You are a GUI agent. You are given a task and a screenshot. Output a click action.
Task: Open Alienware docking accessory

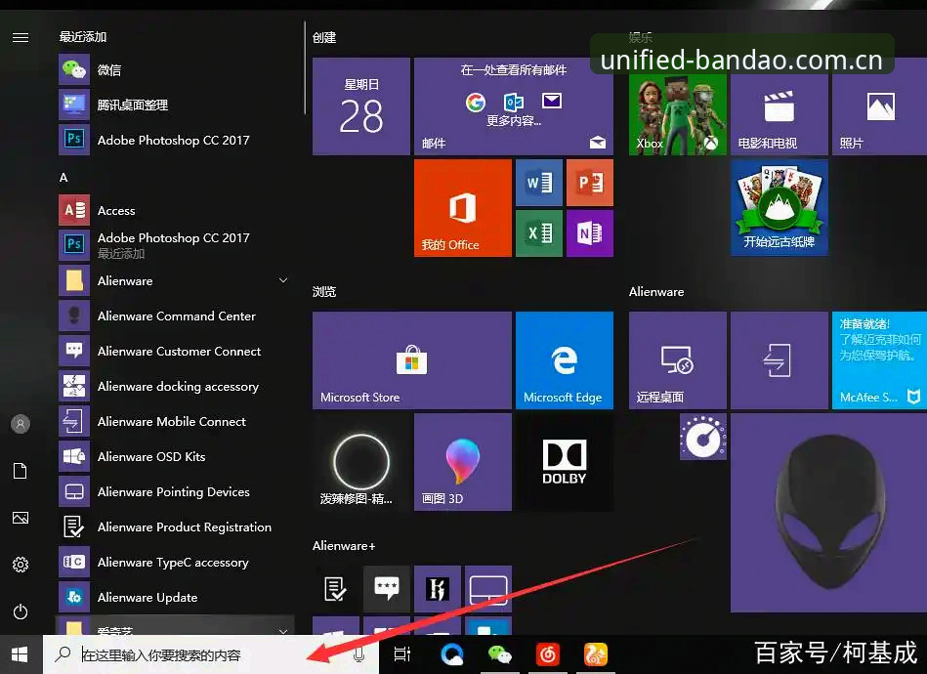point(176,386)
